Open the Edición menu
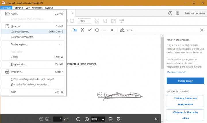Viewport: 207px width, 123px height. pyautogui.click(x=18, y=8)
